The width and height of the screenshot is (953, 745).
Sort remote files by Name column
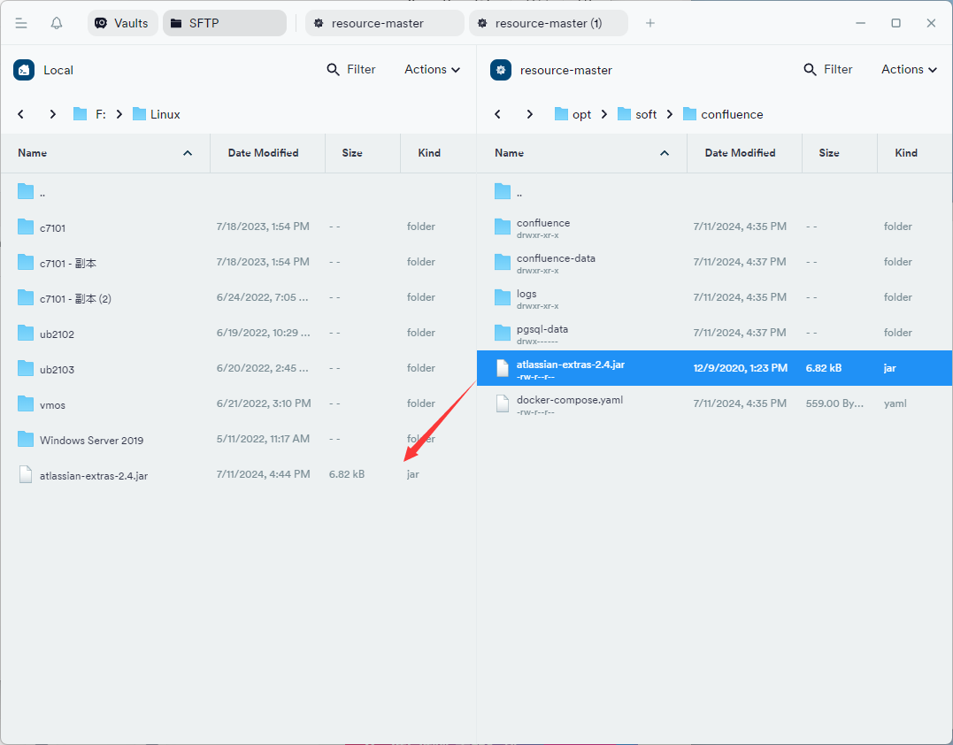(x=582, y=153)
